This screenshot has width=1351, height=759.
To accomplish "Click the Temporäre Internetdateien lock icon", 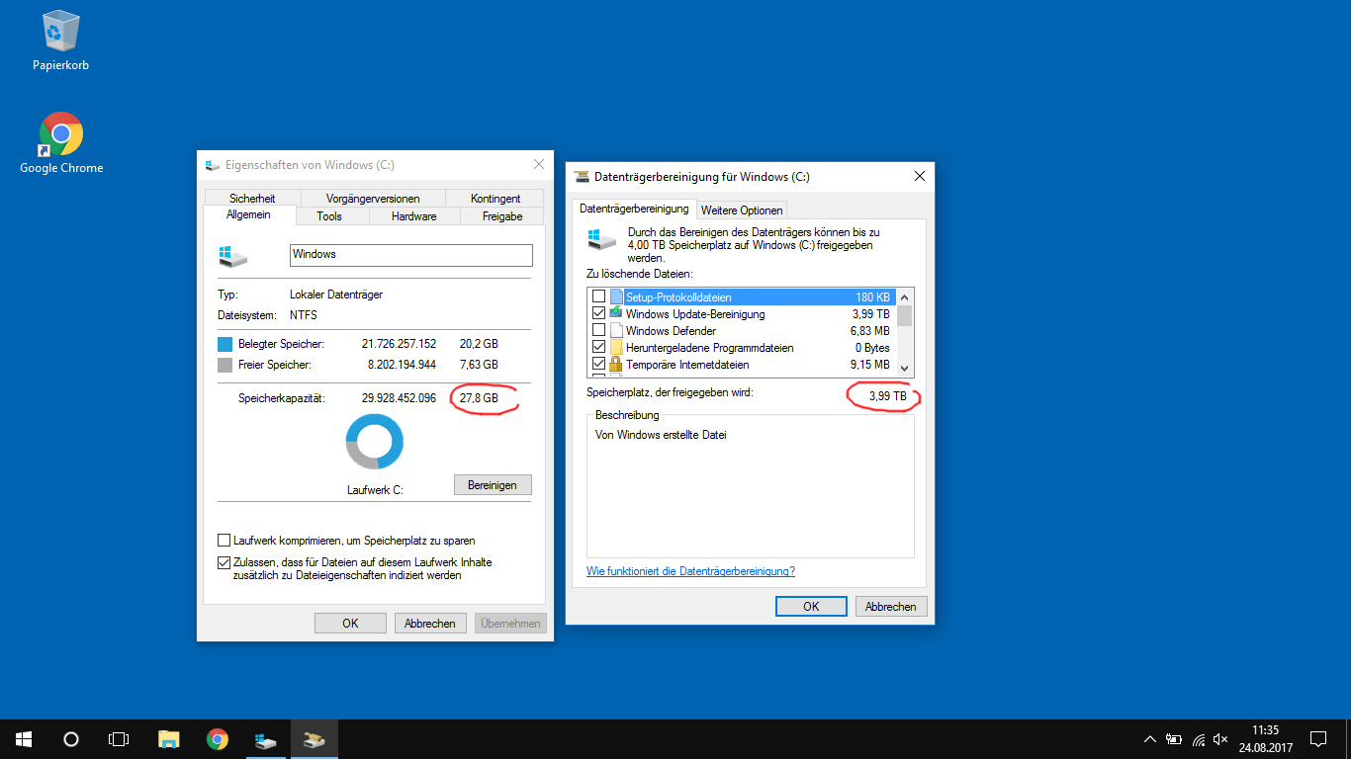I will (x=617, y=365).
